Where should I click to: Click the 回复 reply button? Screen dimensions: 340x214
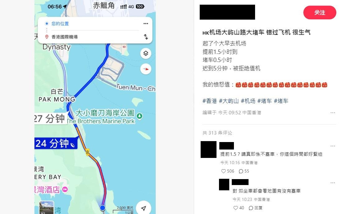tap(256, 208)
